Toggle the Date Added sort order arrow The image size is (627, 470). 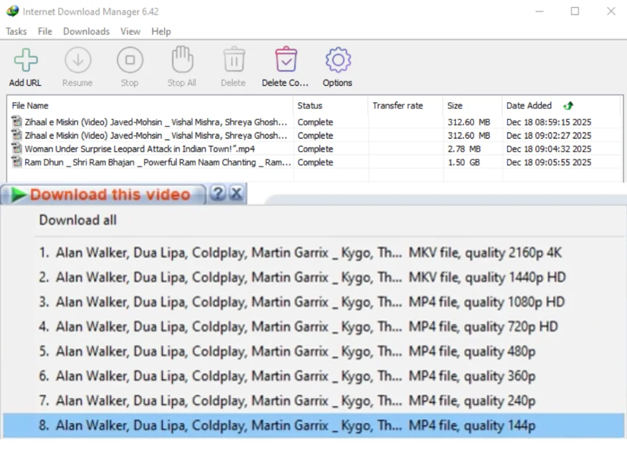(568, 105)
